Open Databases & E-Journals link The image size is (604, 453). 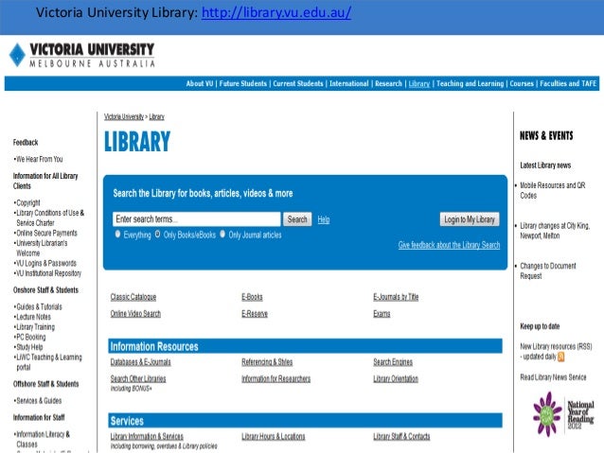tap(141, 362)
